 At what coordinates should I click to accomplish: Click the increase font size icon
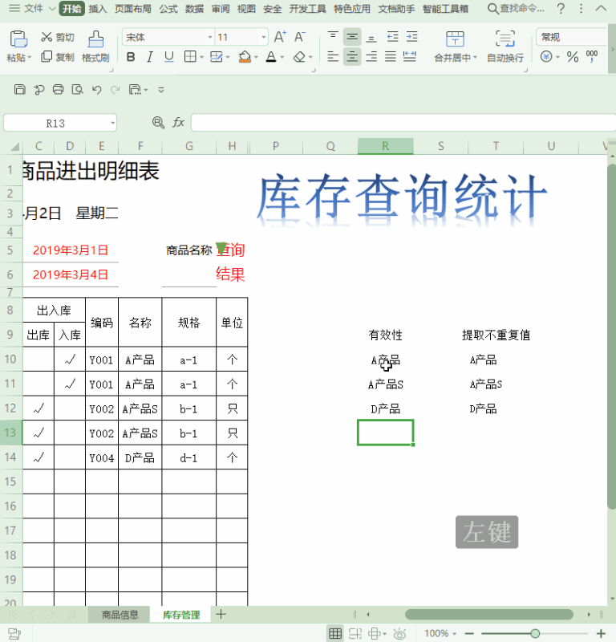tap(279, 37)
